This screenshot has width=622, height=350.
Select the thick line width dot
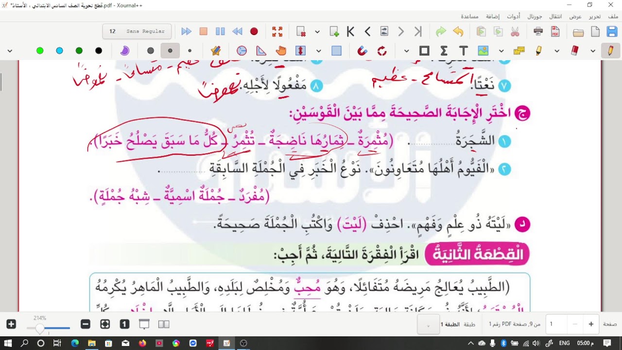click(151, 51)
